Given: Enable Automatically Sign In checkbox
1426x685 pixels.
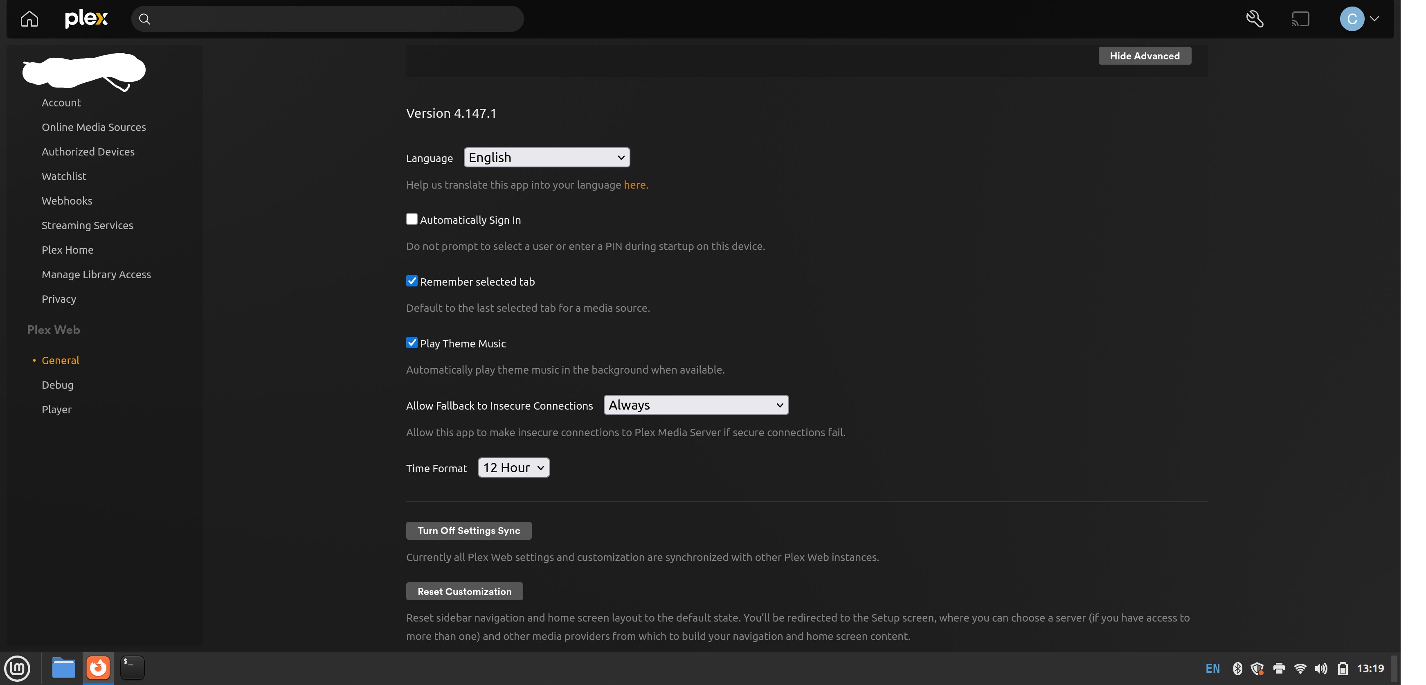Looking at the screenshot, I should click(412, 219).
